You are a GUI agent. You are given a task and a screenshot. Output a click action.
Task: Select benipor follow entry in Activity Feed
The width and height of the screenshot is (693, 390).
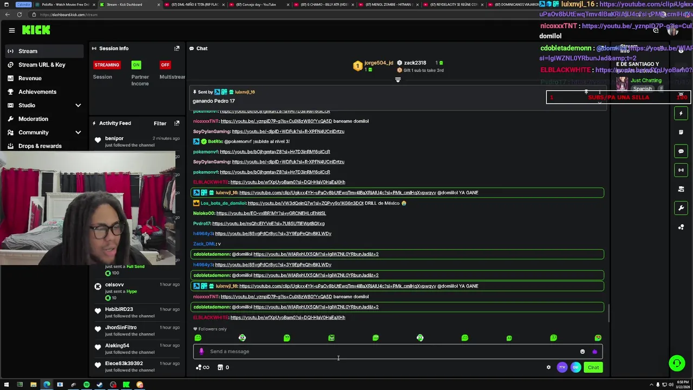click(x=137, y=141)
